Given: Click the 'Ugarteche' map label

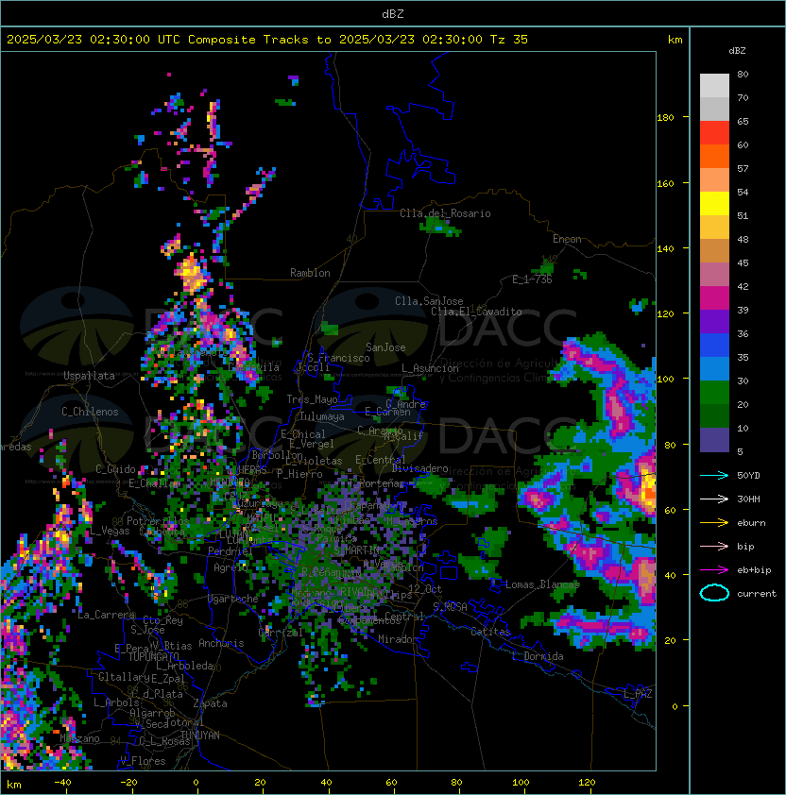Looking at the screenshot, I should (233, 599).
